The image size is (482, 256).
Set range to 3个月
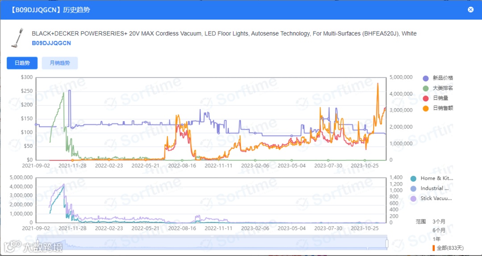click(439, 221)
